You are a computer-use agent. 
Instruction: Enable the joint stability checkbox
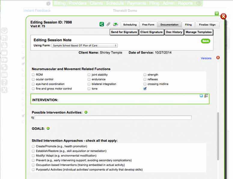coord(89,75)
